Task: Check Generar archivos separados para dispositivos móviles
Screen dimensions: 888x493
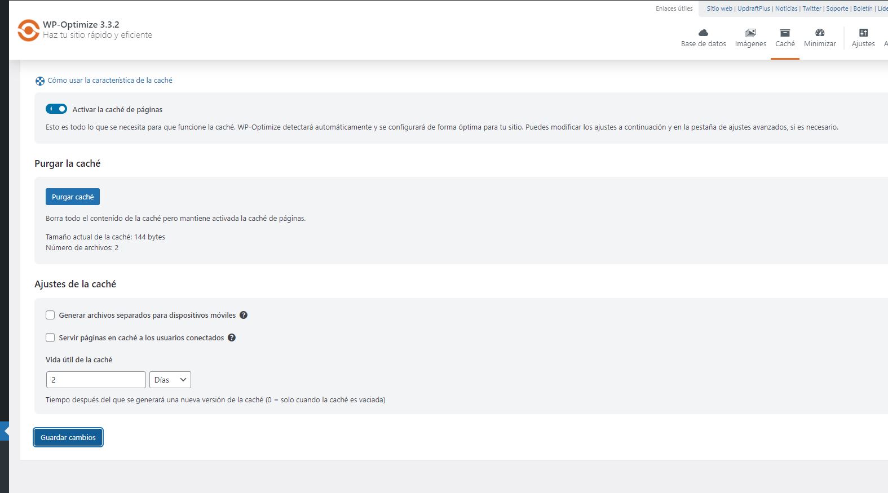Action: pyautogui.click(x=50, y=316)
